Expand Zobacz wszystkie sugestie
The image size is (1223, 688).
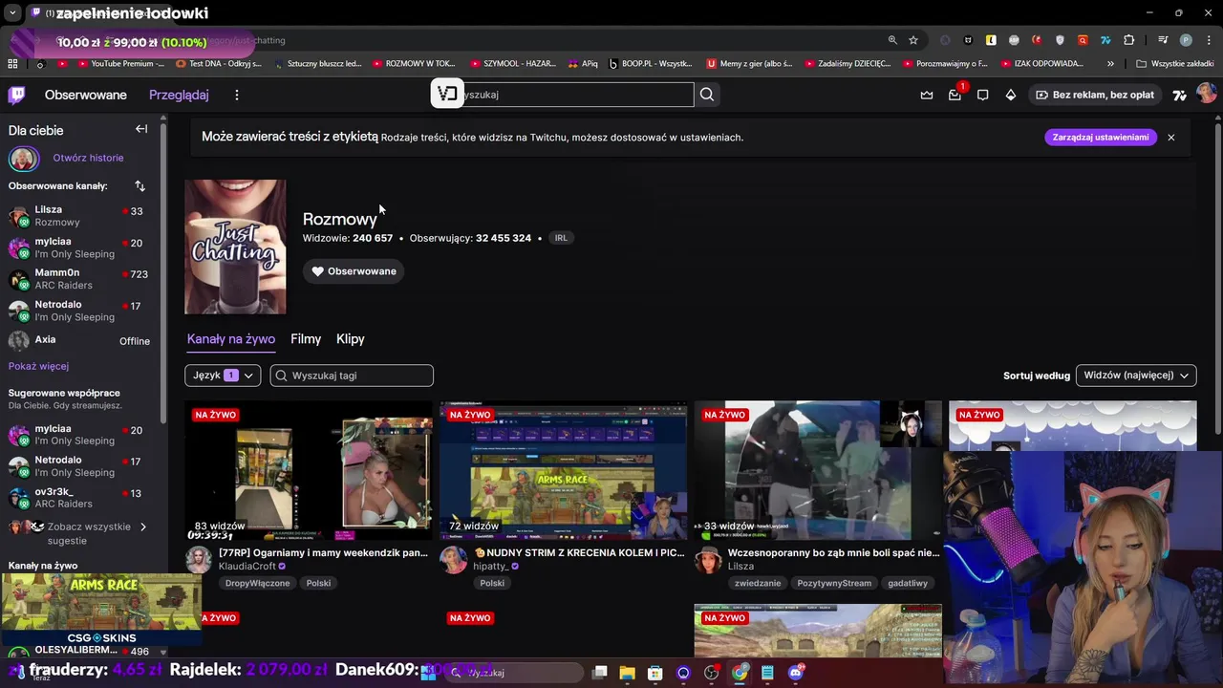(89, 533)
